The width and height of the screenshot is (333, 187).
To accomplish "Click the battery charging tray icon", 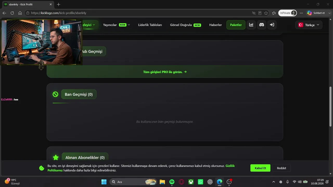I will point(305,182).
